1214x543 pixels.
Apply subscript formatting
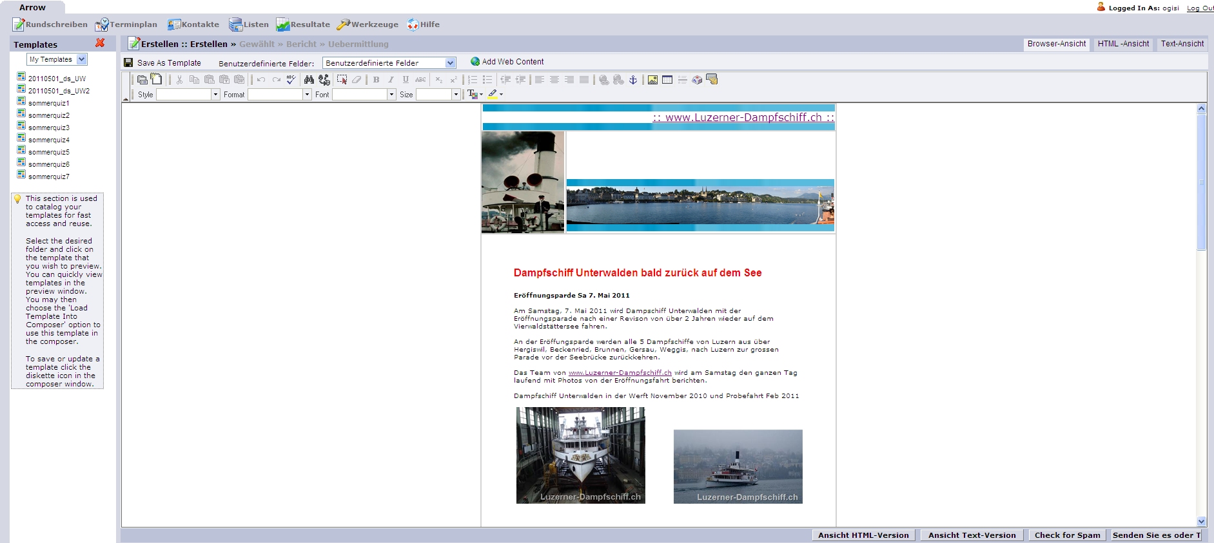coord(438,80)
